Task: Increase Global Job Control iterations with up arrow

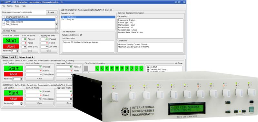Action: click(x=18, y=50)
